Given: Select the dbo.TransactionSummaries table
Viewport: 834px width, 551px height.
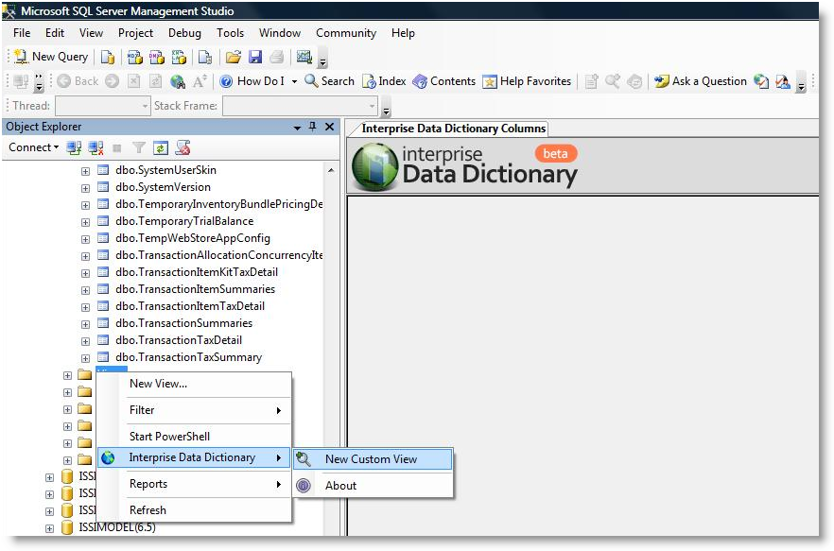Looking at the screenshot, I should coord(183,323).
